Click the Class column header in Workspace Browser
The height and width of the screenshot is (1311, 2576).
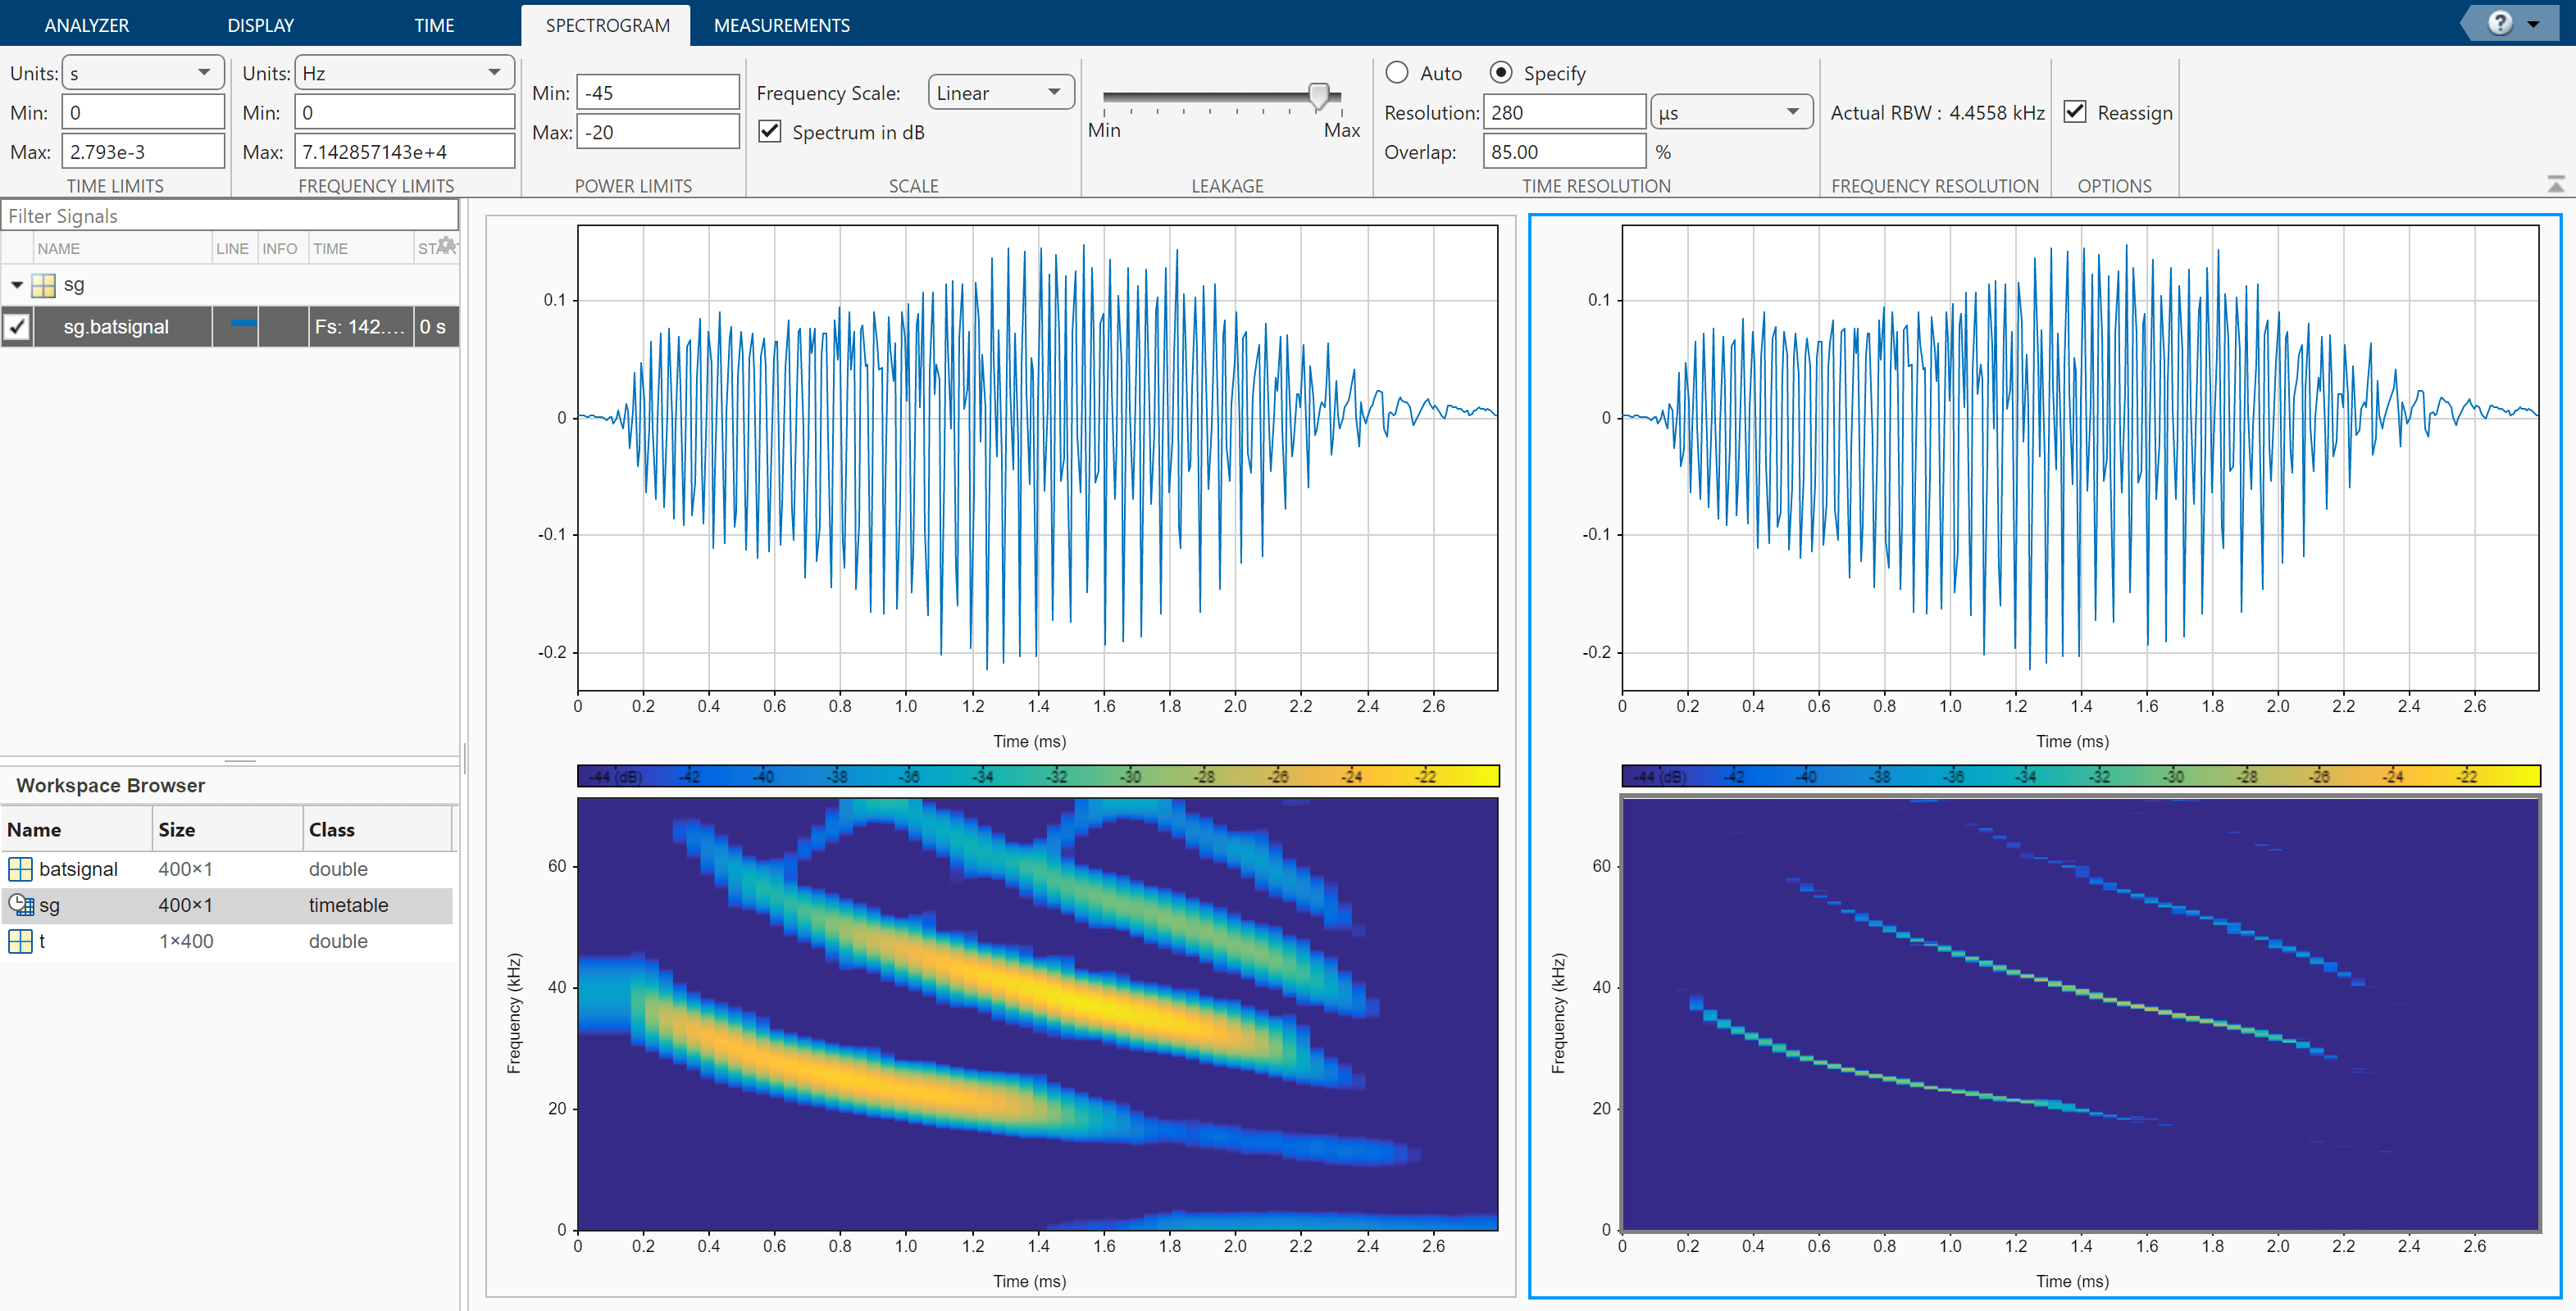pos(332,829)
